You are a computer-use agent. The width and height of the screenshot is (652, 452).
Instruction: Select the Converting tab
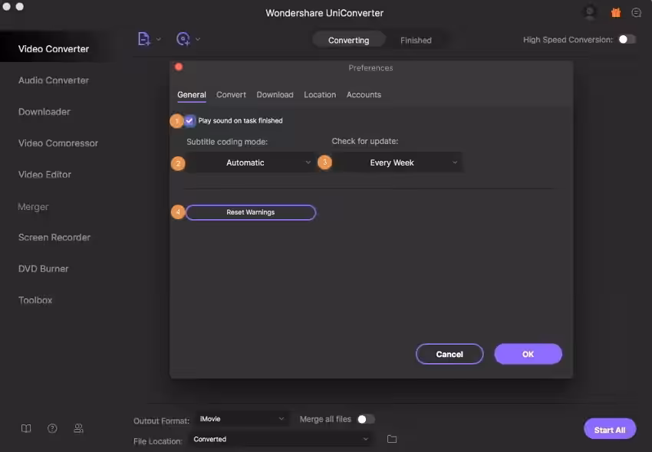pyautogui.click(x=349, y=41)
